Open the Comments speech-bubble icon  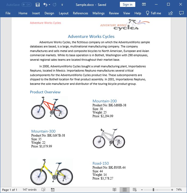(181, 13)
